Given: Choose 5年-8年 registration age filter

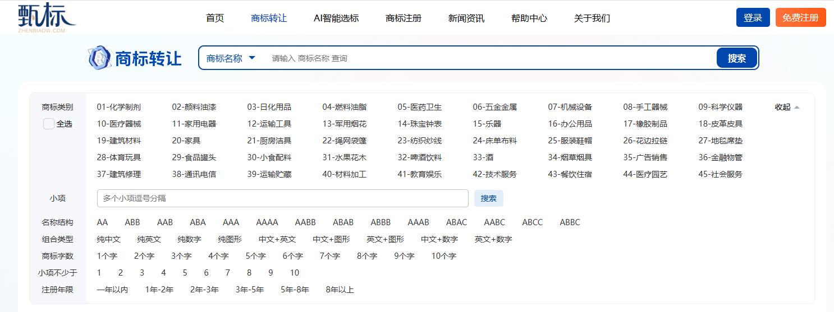Looking at the screenshot, I should point(295,290).
